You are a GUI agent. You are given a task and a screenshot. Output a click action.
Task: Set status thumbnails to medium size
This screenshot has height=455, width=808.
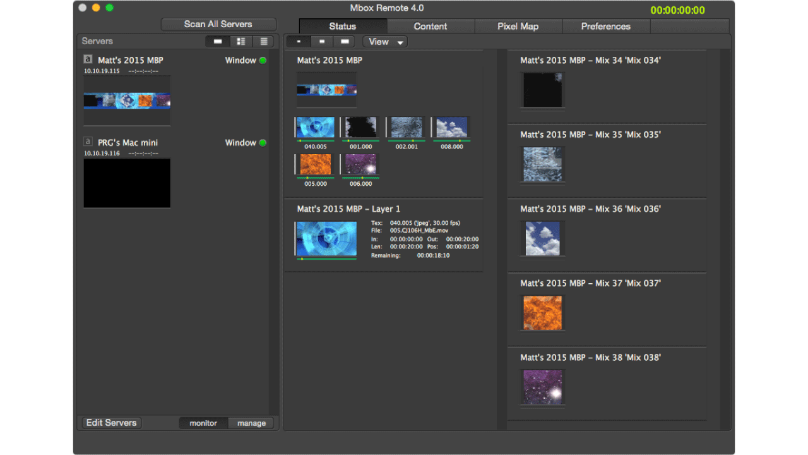[x=321, y=42]
